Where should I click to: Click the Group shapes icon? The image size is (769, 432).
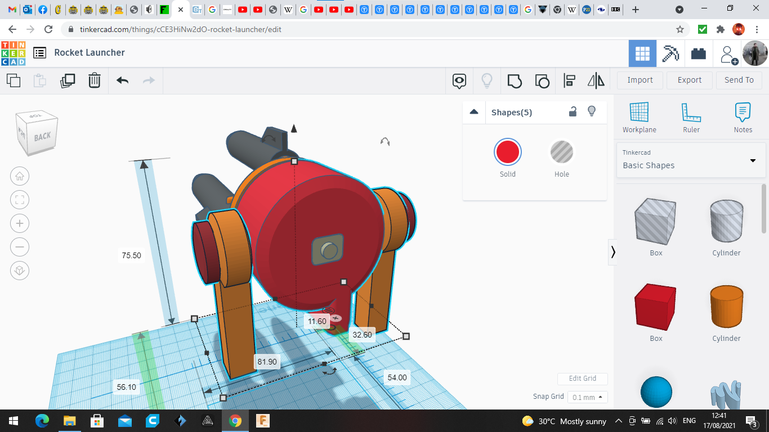(515, 80)
